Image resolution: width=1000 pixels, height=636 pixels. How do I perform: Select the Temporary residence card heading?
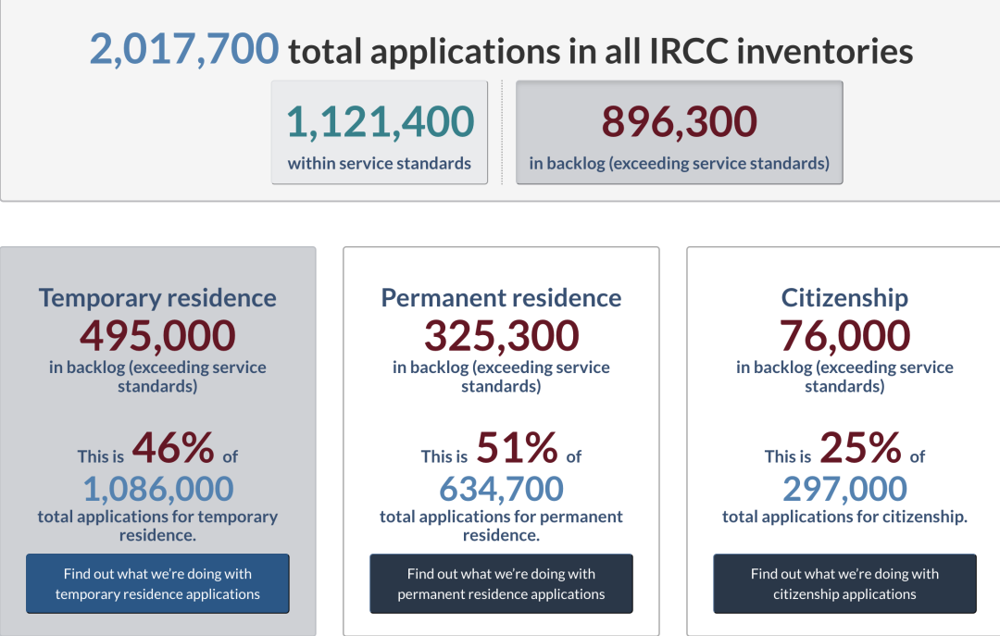tap(157, 298)
